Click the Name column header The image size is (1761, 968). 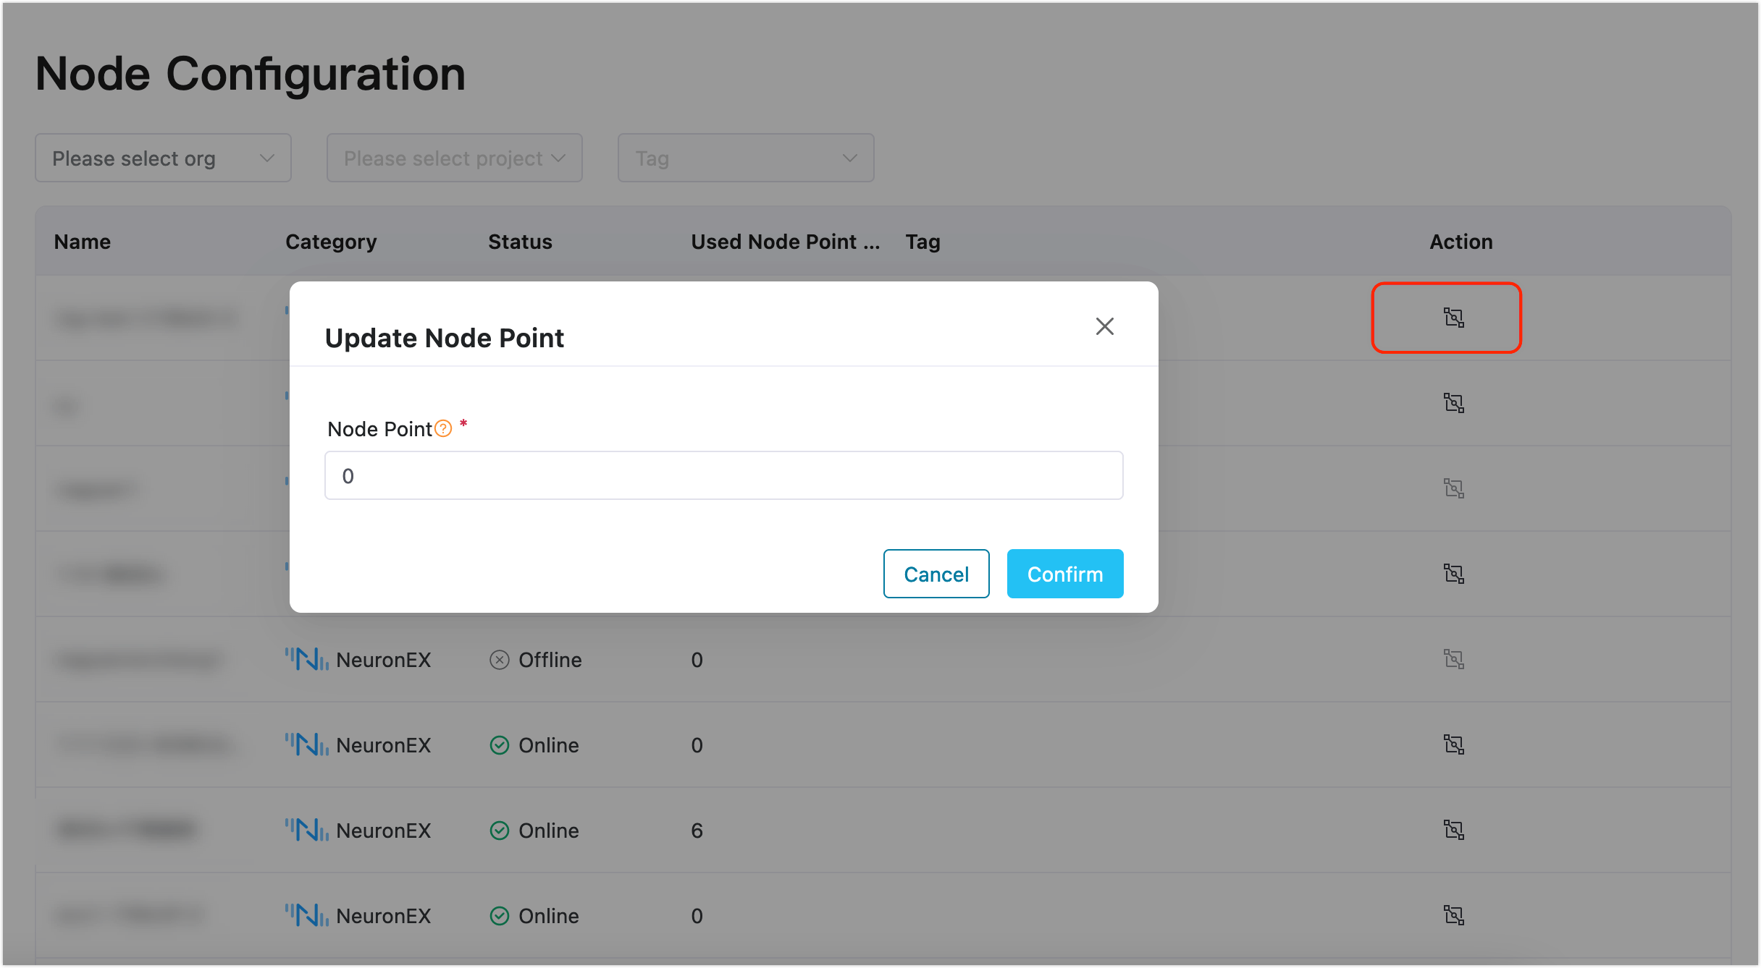click(83, 242)
